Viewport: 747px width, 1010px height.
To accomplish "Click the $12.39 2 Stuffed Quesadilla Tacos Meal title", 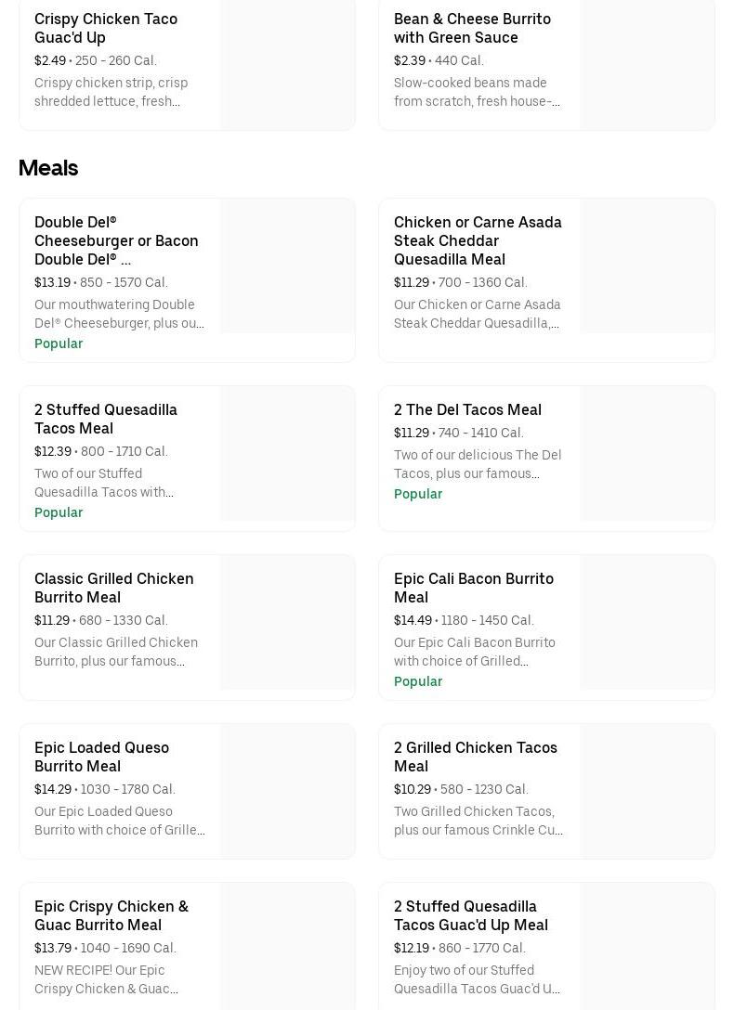I will click(x=106, y=419).
